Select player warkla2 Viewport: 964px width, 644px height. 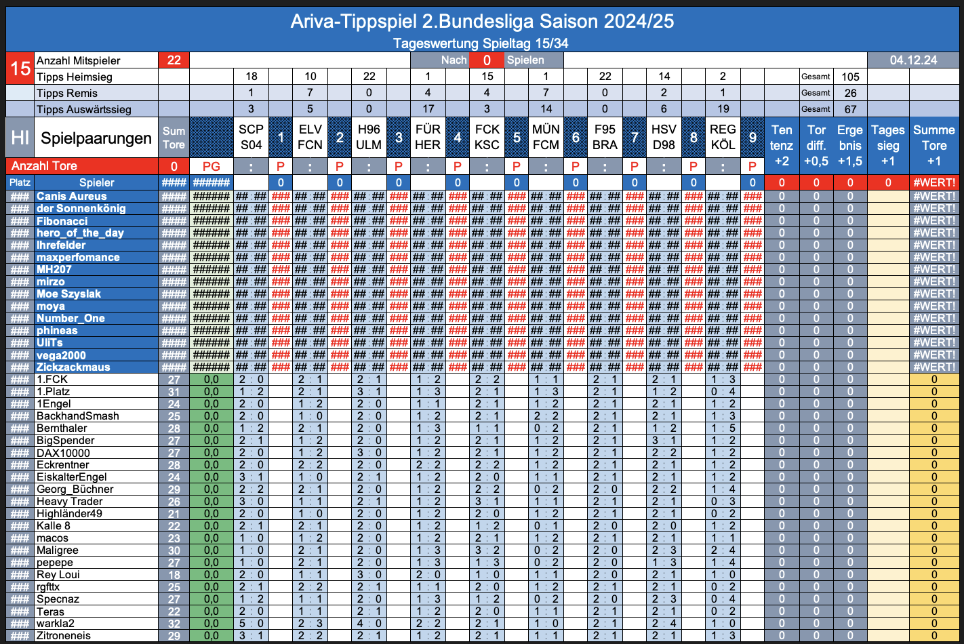click(56, 623)
